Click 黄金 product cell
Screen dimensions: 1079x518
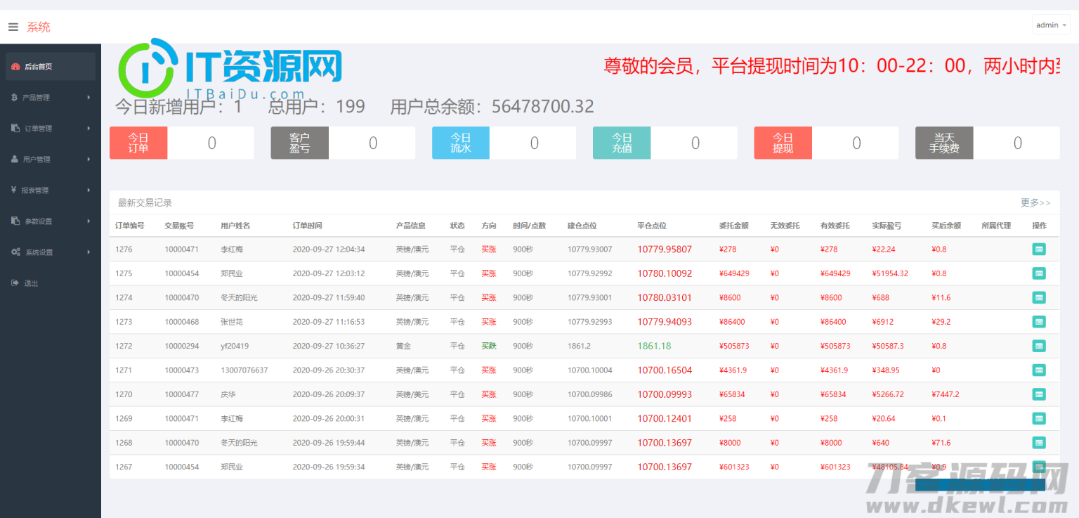click(x=403, y=346)
